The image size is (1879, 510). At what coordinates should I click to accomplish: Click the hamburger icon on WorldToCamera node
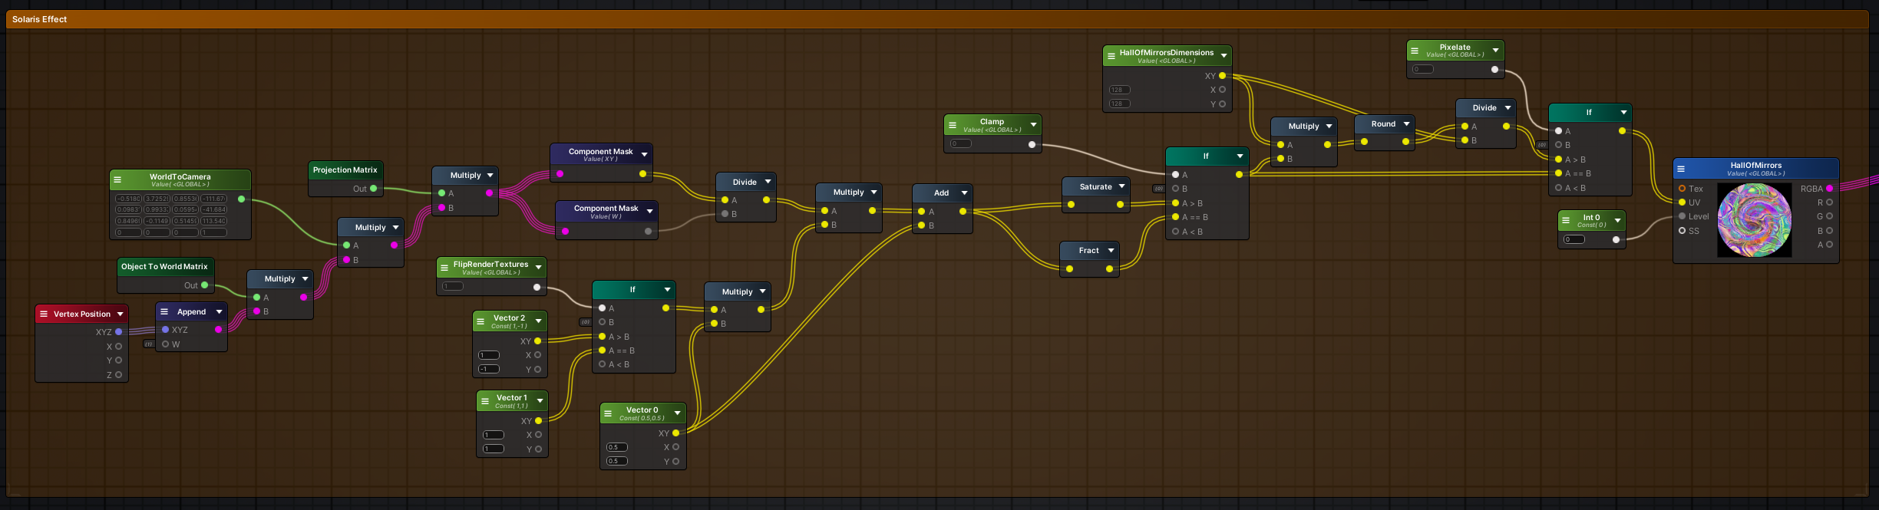pos(117,180)
